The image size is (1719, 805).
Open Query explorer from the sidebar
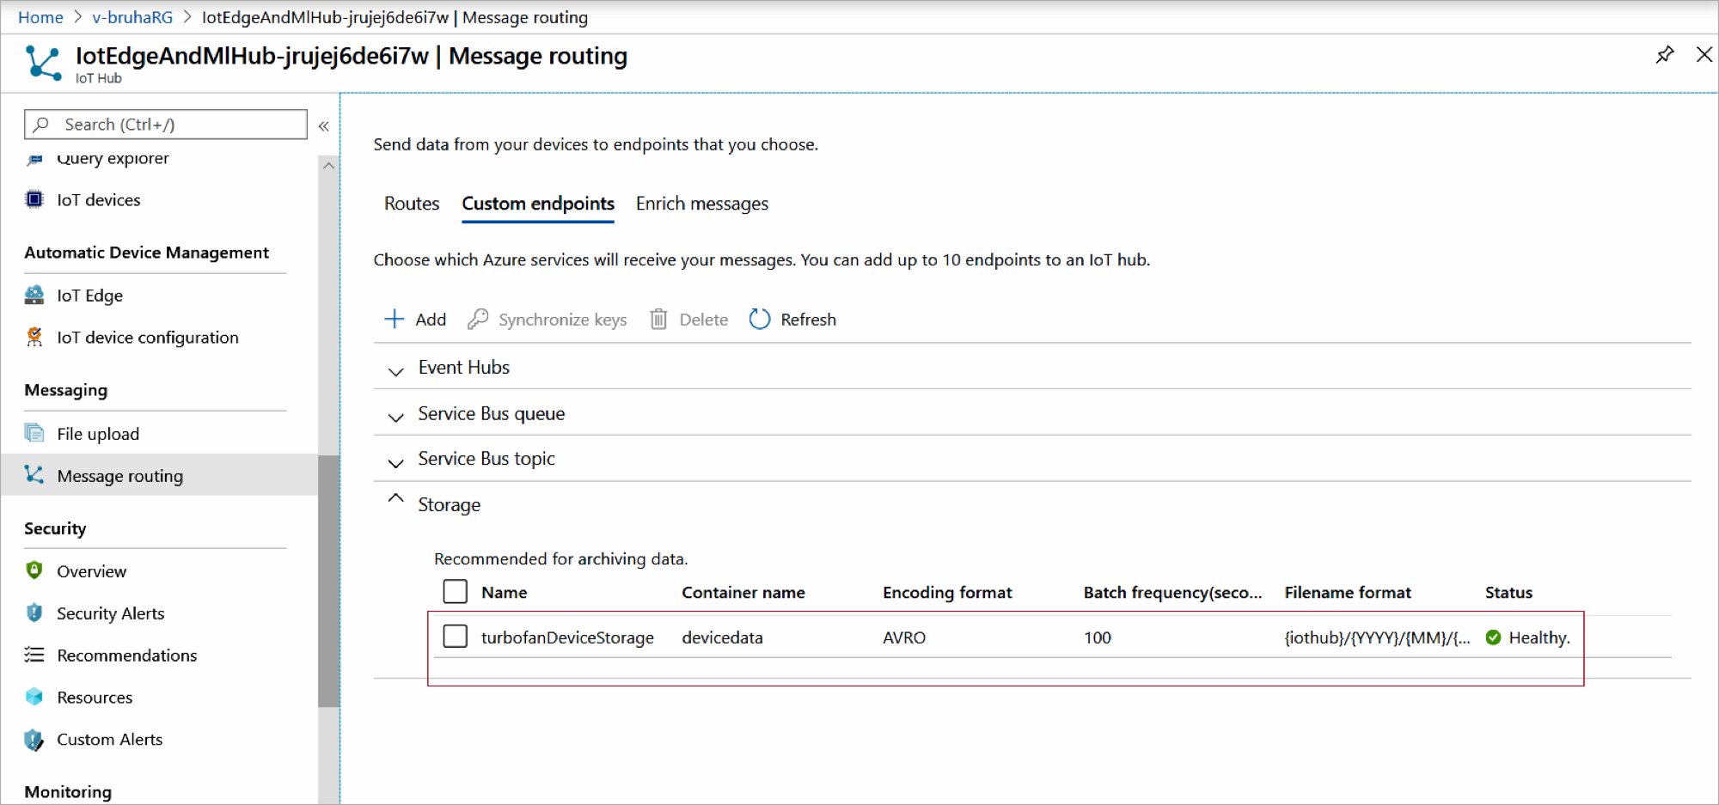click(x=113, y=159)
